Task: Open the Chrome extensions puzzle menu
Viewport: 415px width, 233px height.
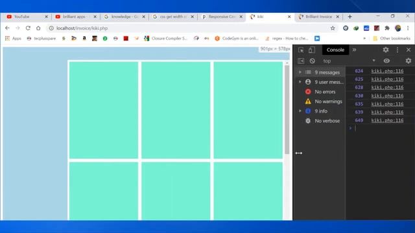Action: [x=387, y=28]
